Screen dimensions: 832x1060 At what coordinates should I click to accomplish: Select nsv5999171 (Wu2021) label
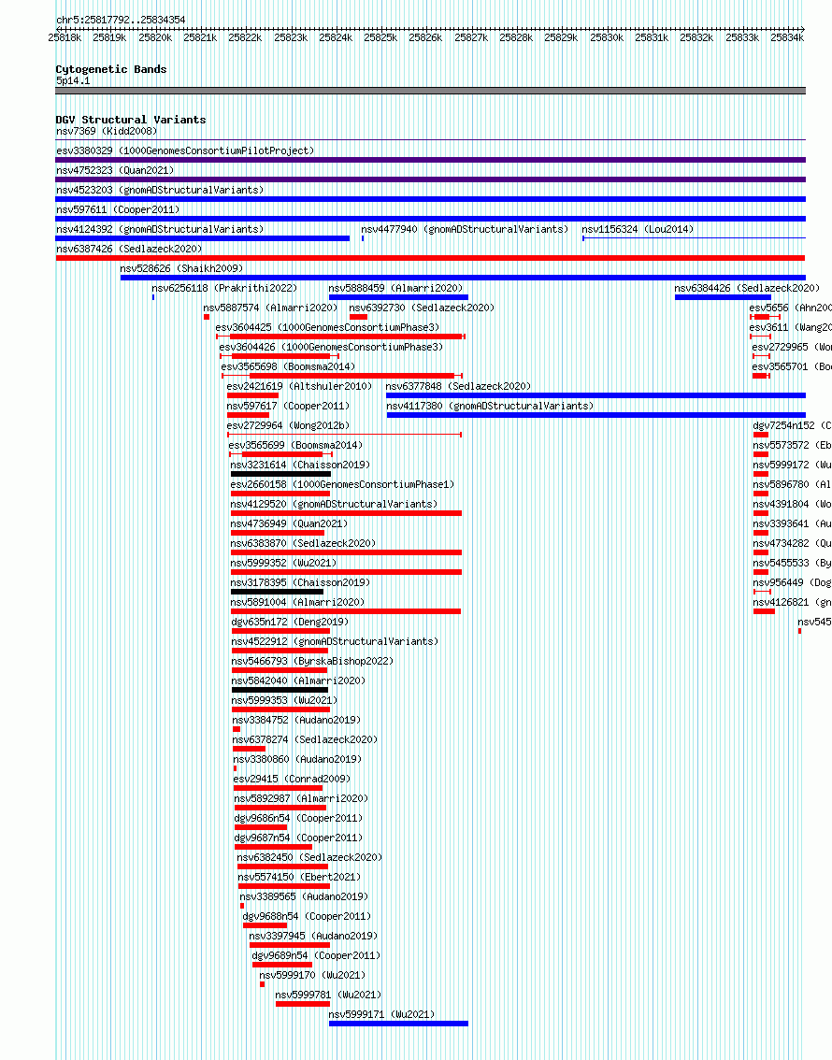[381, 1013]
